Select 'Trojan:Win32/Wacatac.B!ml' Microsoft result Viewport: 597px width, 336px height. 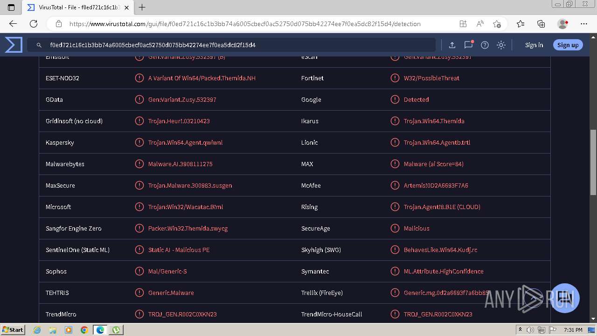[186, 207]
